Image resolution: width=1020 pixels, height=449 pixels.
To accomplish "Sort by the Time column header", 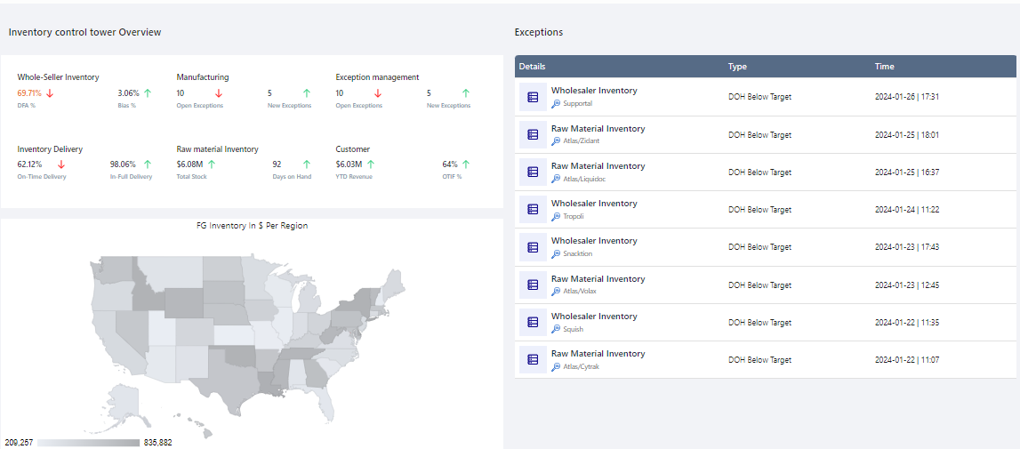I will pos(884,67).
